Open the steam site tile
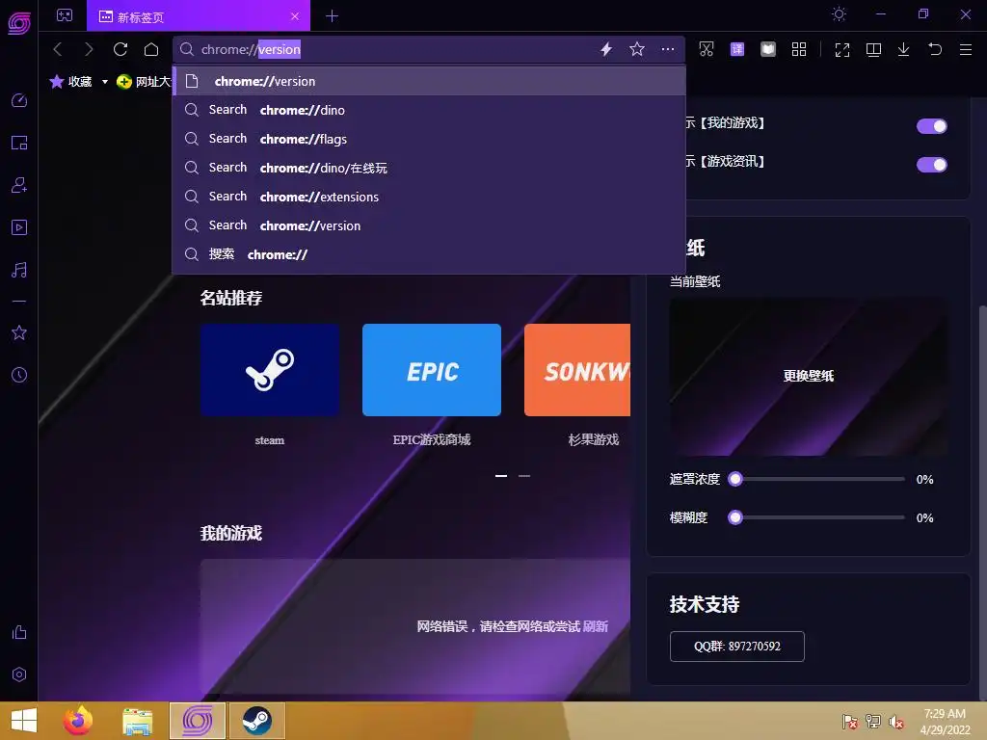 click(270, 370)
